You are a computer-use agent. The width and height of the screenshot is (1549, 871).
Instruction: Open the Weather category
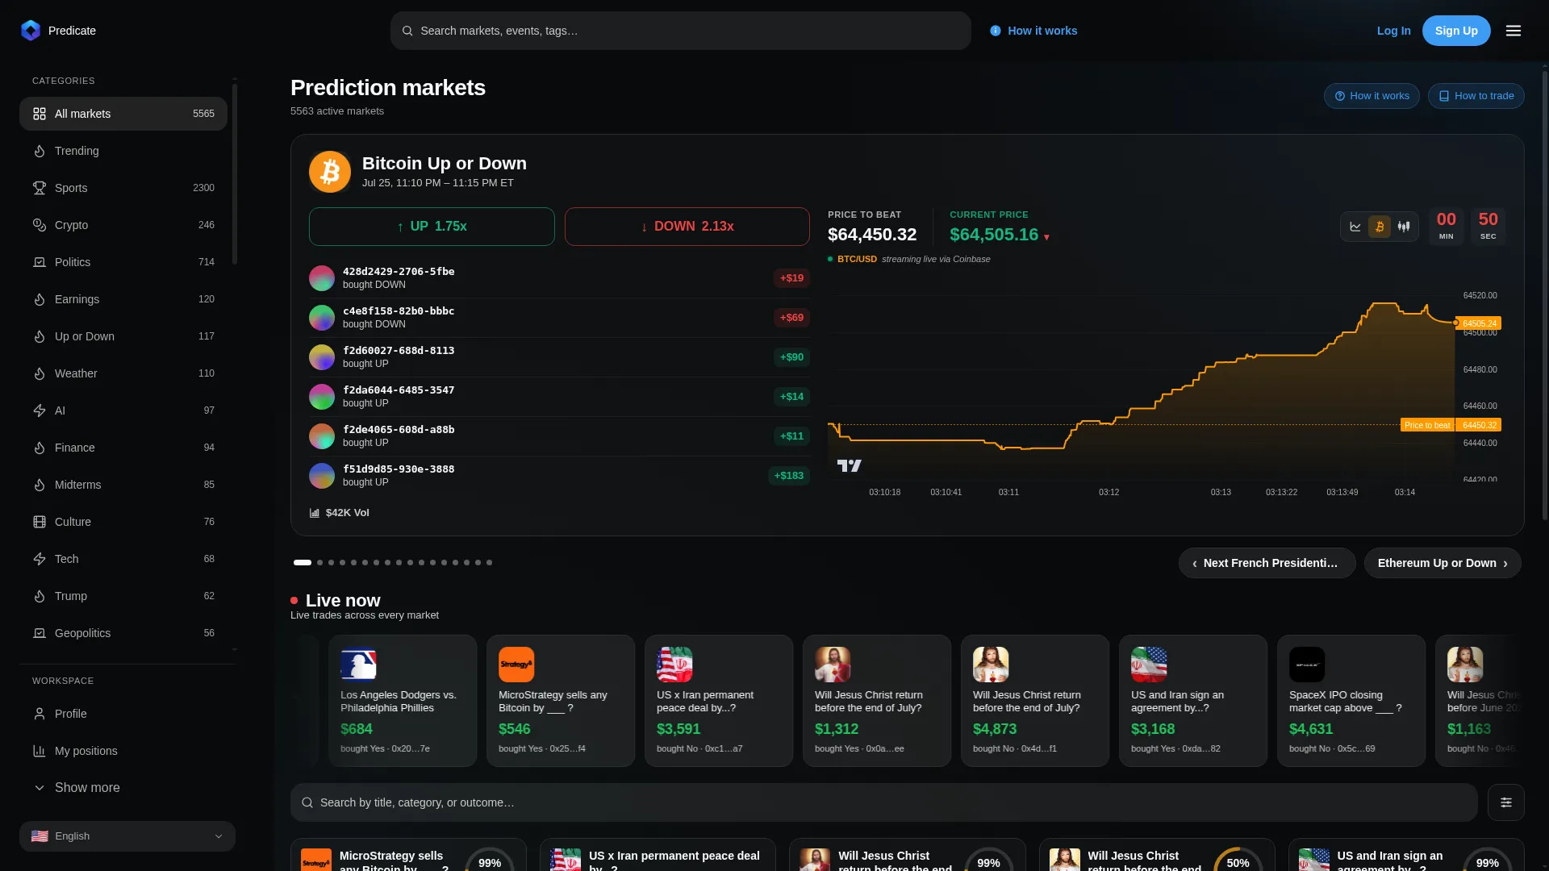point(123,373)
